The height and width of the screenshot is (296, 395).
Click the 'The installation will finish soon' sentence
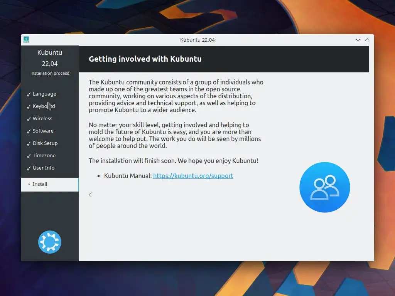coord(173,161)
